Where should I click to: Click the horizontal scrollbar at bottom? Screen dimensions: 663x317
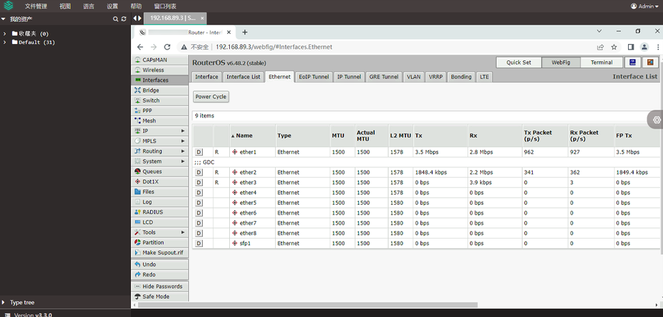(308, 305)
